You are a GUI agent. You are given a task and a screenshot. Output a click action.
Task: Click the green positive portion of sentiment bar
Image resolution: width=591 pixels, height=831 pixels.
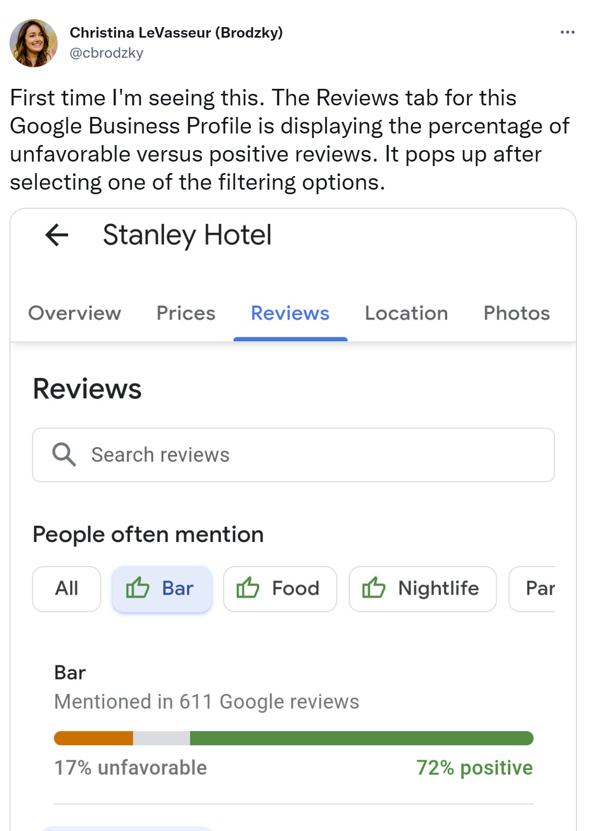click(x=361, y=738)
